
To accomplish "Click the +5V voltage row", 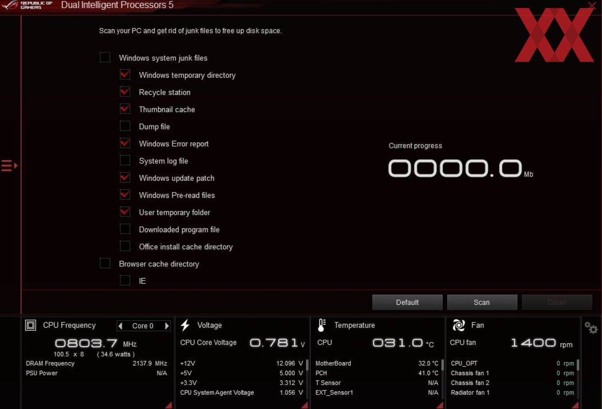I will coord(241,373).
